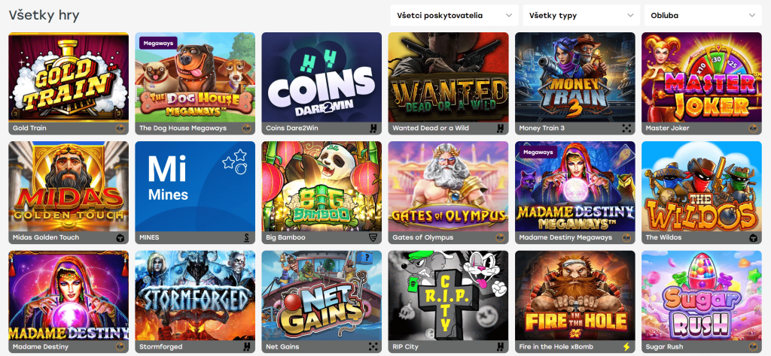The height and width of the screenshot is (356, 771).
Task: Open Gates of Olympus game thumbnail
Action: point(449,186)
